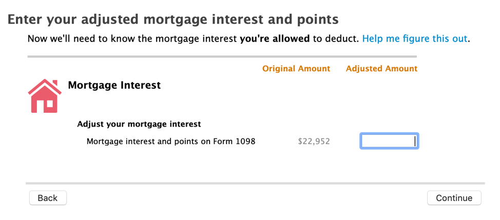The height and width of the screenshot is (220, 500).
Task: Click the text cursor in the adjusted amount box
Action: tap(415, 141)
